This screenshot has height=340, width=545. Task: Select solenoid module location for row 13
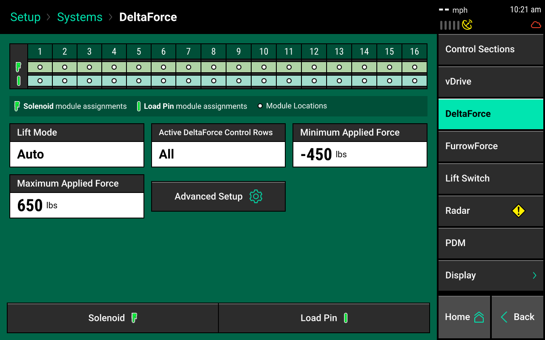click(339, 67)
